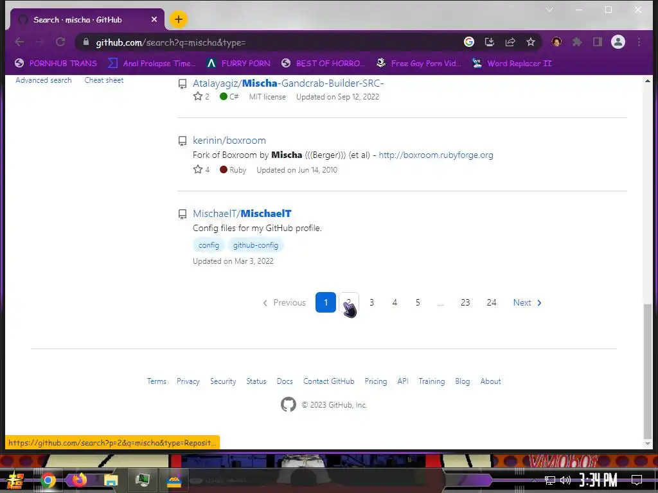The height and width of the screenshot is (493, 658).
Task: Open the Status footer link
Action: coord(256,381)
